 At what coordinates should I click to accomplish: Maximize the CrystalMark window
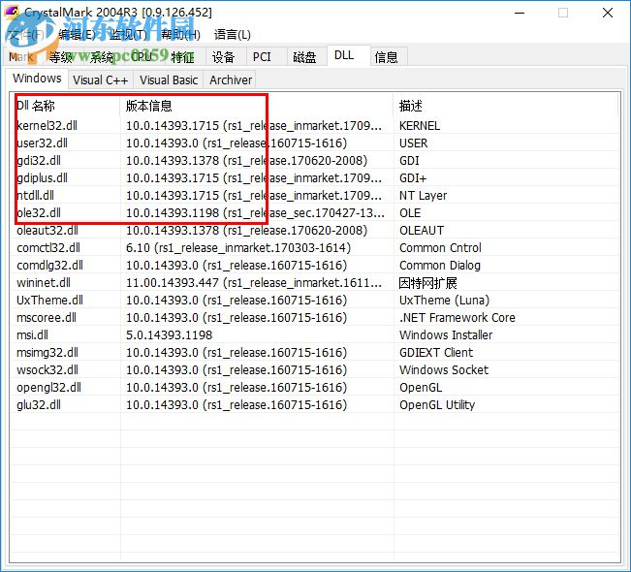click(563, 13)
